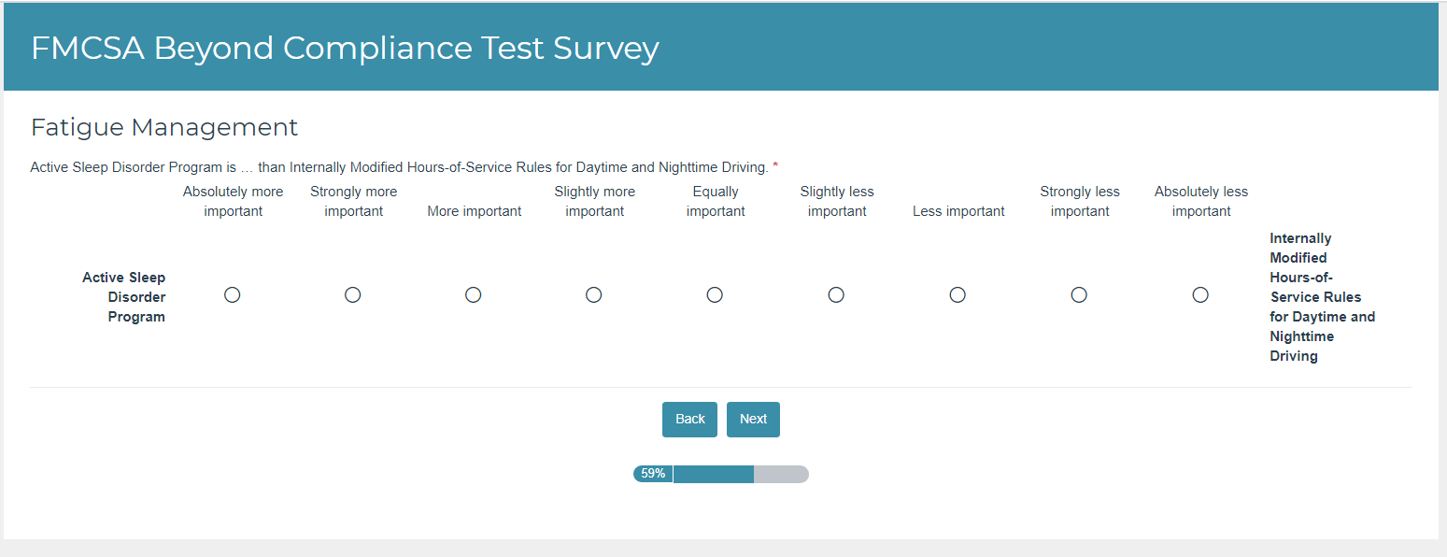This screenshot has width=1447, height=557.
Task: Click the 59% progress percentage badge
Action: click(x=653, y=474)
